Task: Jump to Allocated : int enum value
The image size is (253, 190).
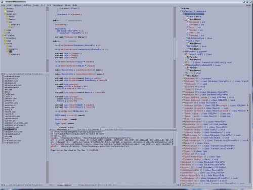Action: point(197,22)
